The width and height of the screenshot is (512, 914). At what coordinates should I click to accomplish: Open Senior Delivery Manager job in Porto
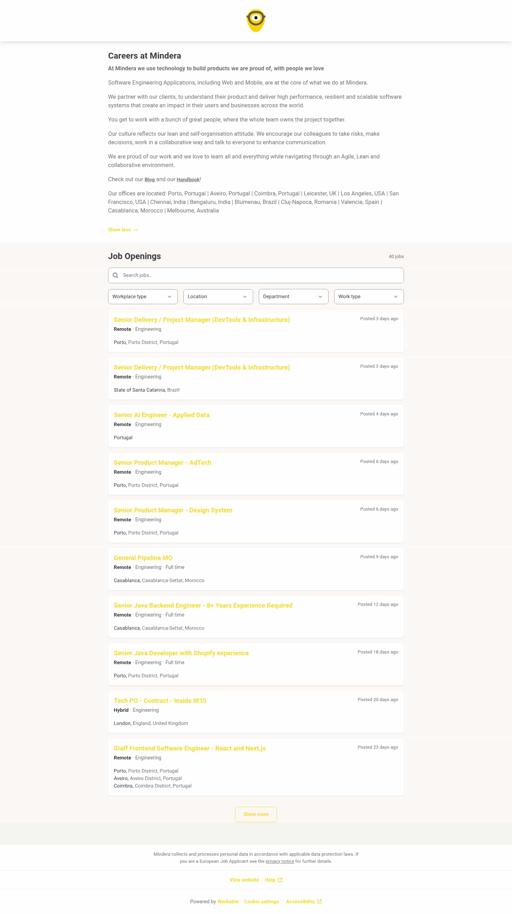point(202,320)
